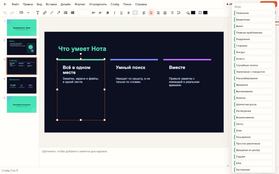Apply the Шахматная доска entrance animation
Image resolution: width=279 pixels, height=174 pixels.
(253, 104)
